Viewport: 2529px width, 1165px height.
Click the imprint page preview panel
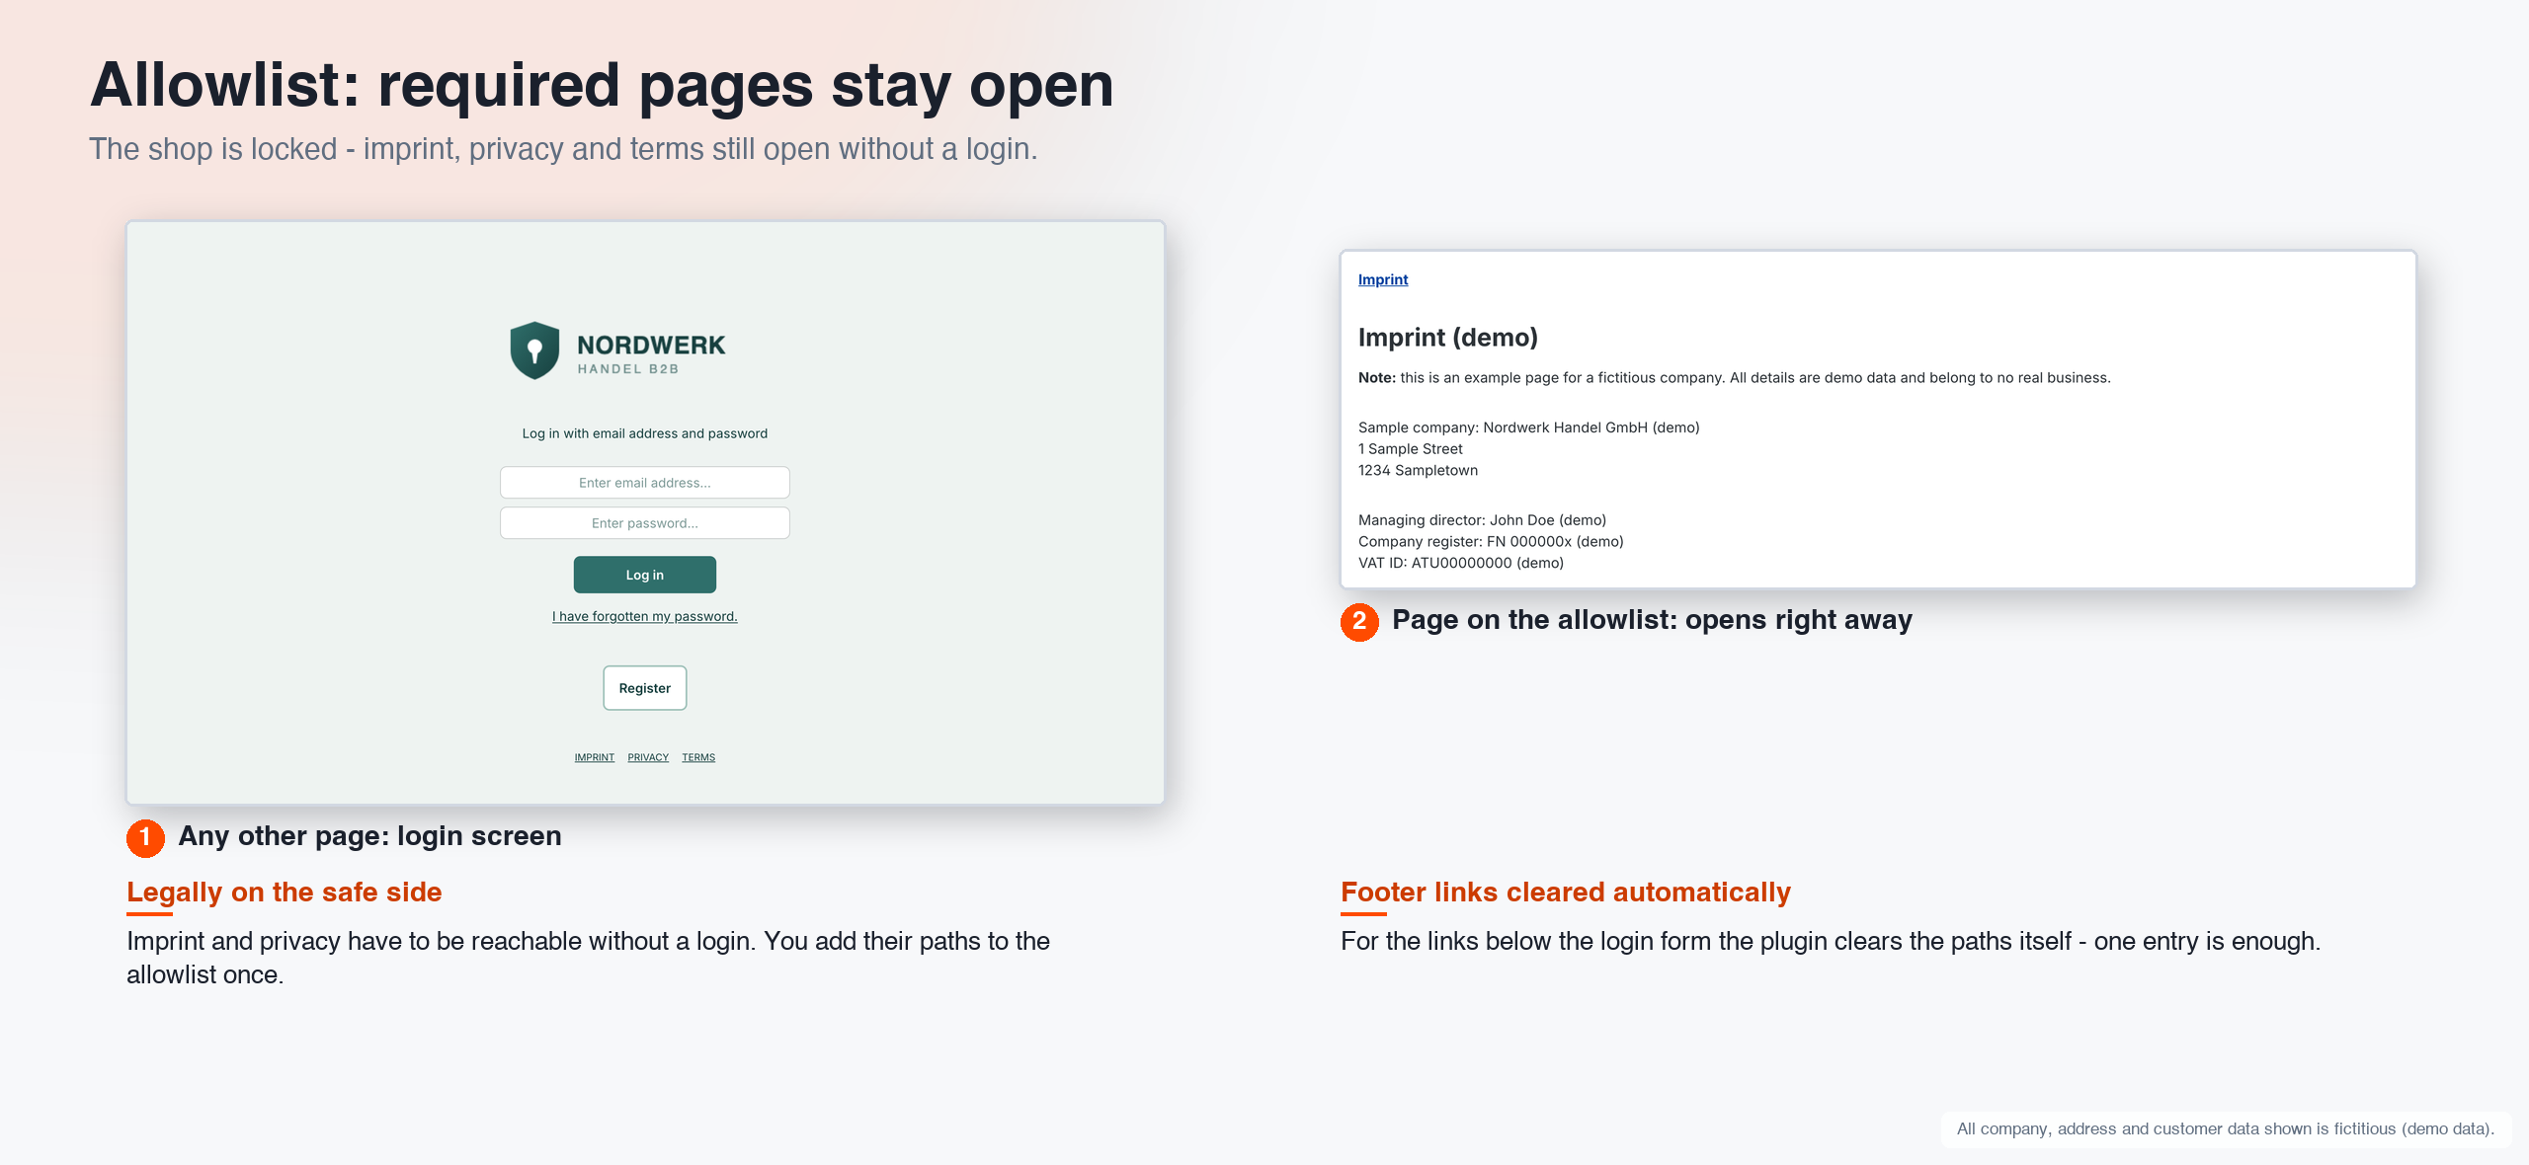(x=1878, y=420)
